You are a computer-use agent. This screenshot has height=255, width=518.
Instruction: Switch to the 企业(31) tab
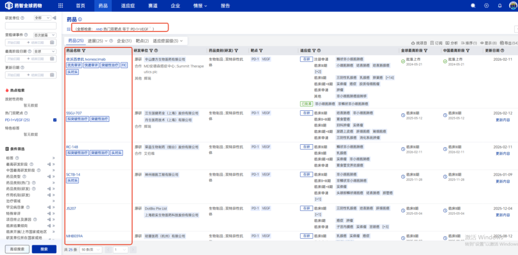125,41
